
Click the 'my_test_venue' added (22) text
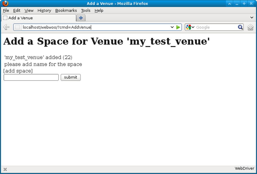pyautogui.click(x=38, y=57)
